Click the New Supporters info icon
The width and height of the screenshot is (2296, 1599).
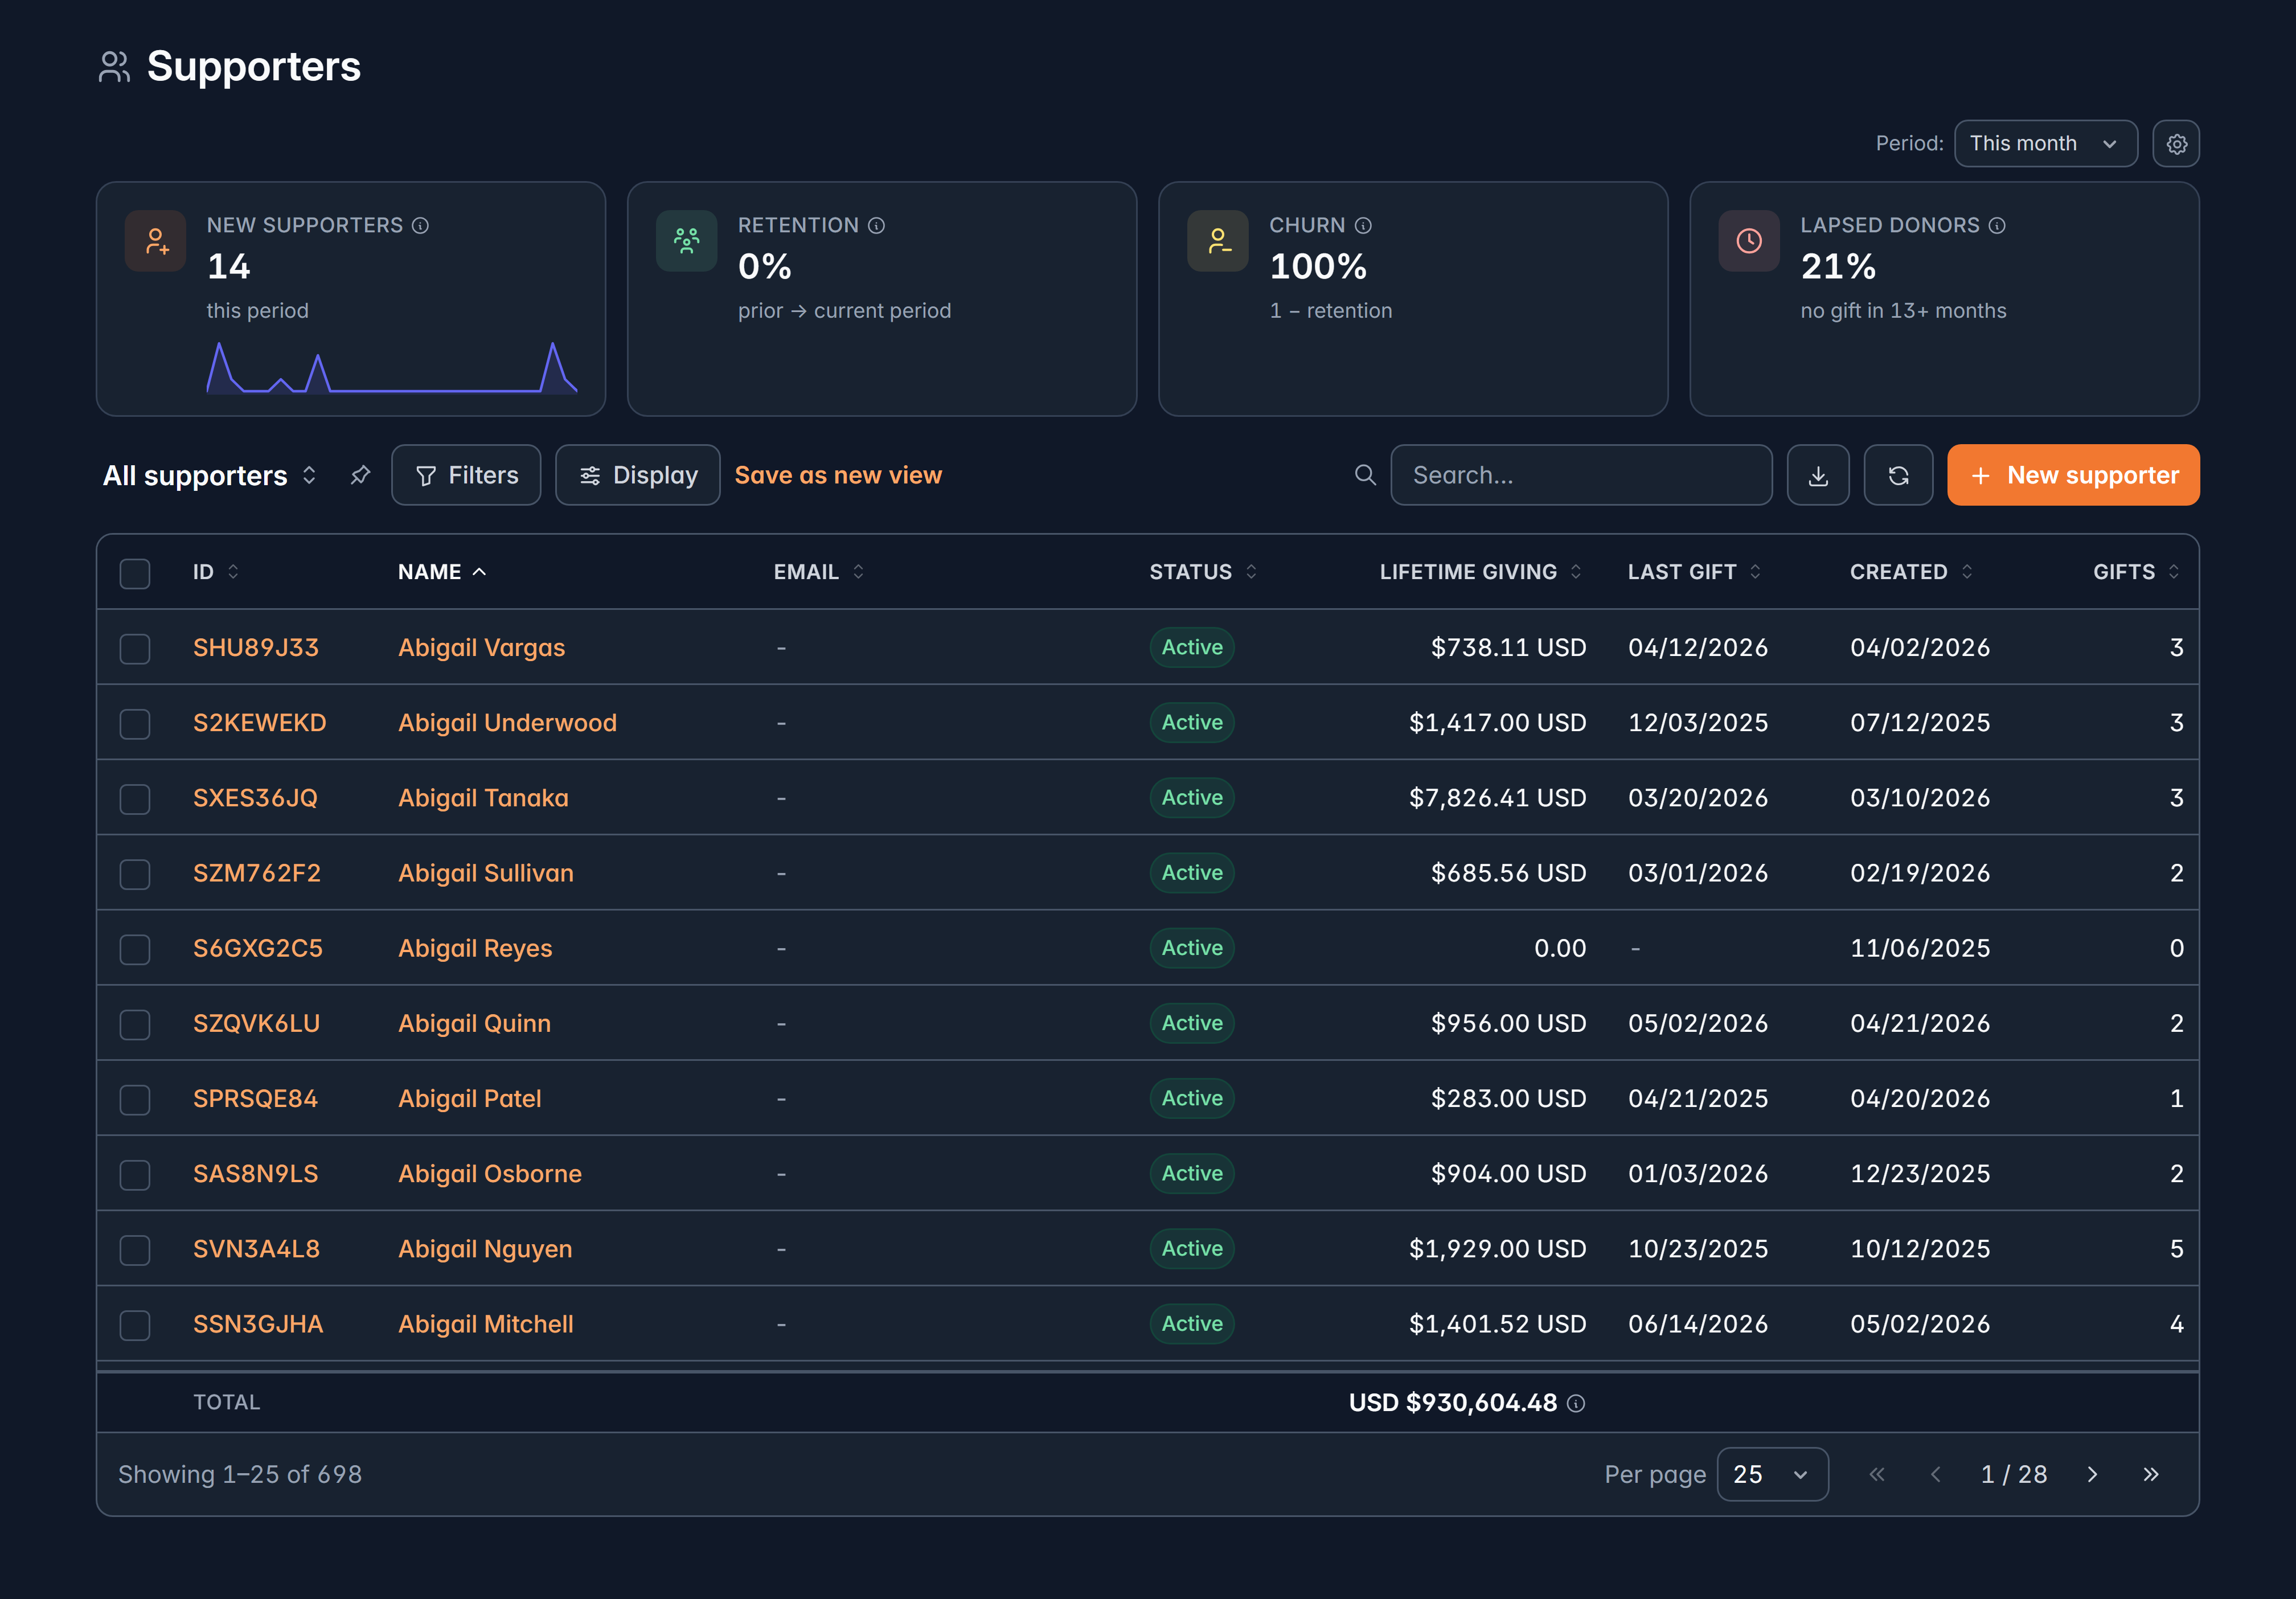pyautogui.click(x=420, y=226)
